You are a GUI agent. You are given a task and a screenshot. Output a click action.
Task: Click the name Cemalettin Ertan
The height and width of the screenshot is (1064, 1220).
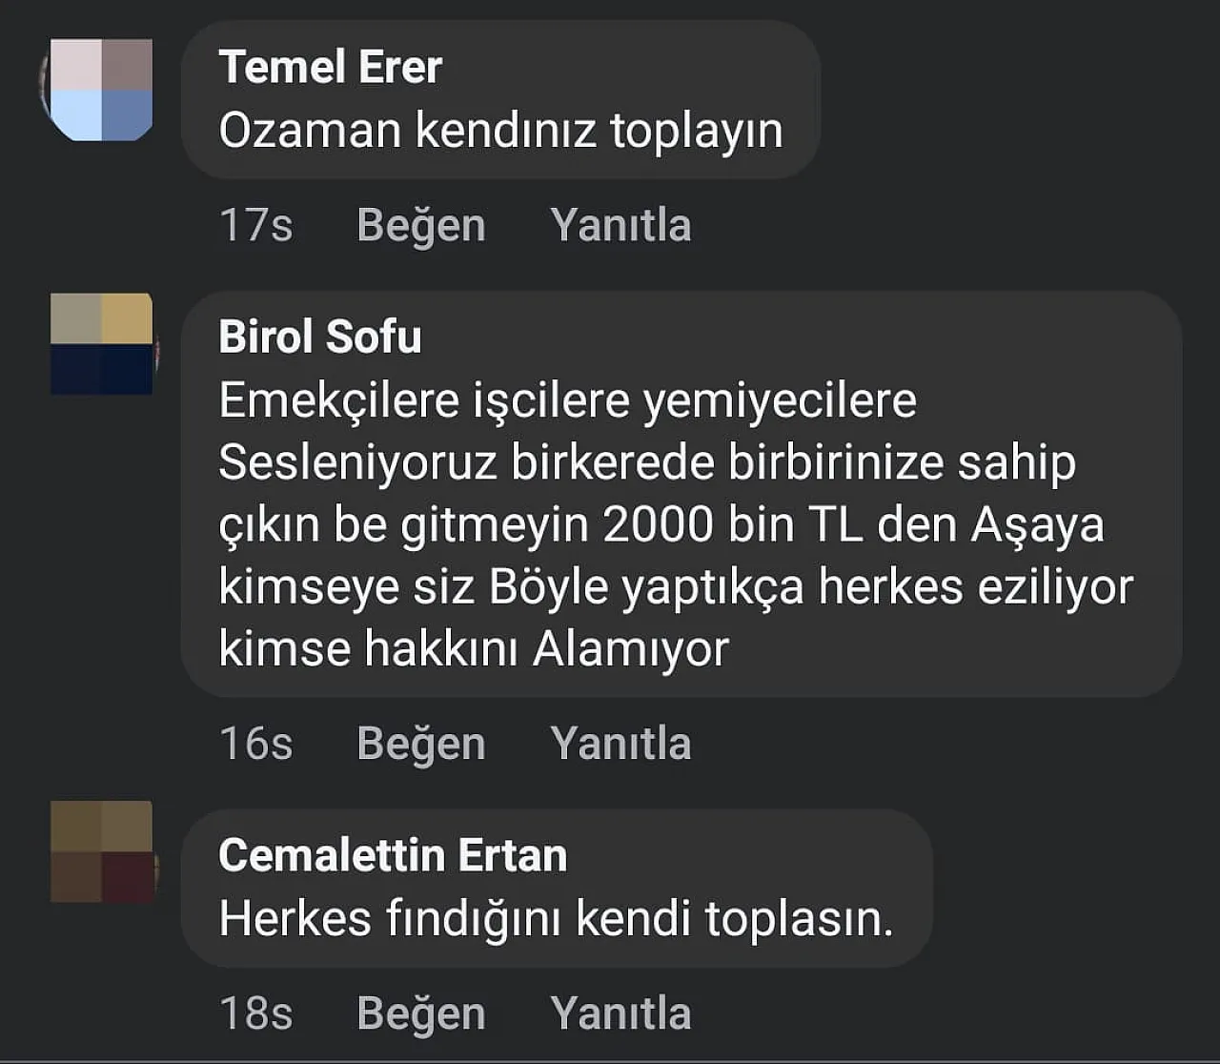pyautogui.click(x=393, y=855)
